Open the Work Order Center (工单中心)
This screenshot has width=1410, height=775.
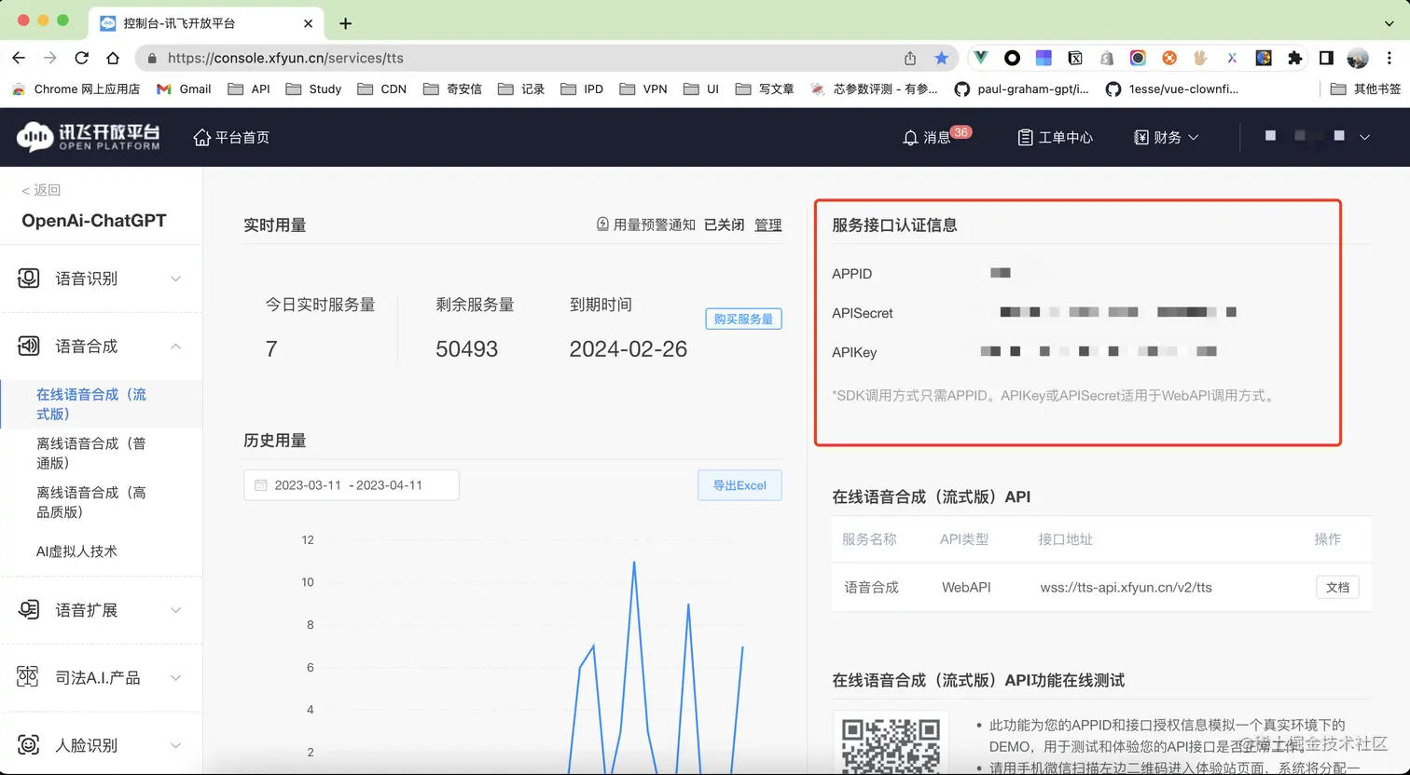pos(1055,138)
